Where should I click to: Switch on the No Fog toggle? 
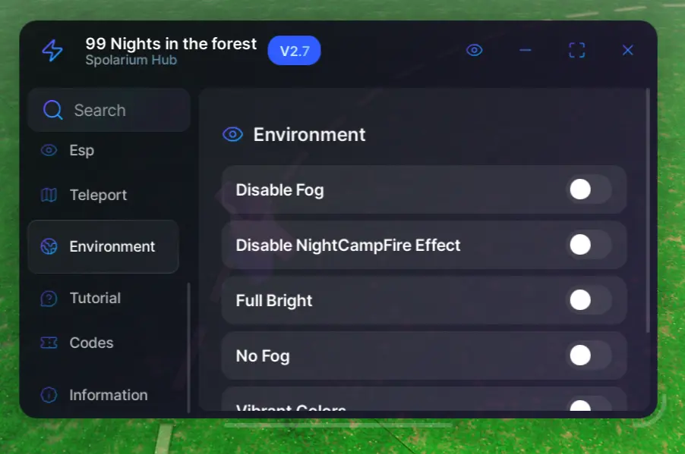tap(589, 355)
